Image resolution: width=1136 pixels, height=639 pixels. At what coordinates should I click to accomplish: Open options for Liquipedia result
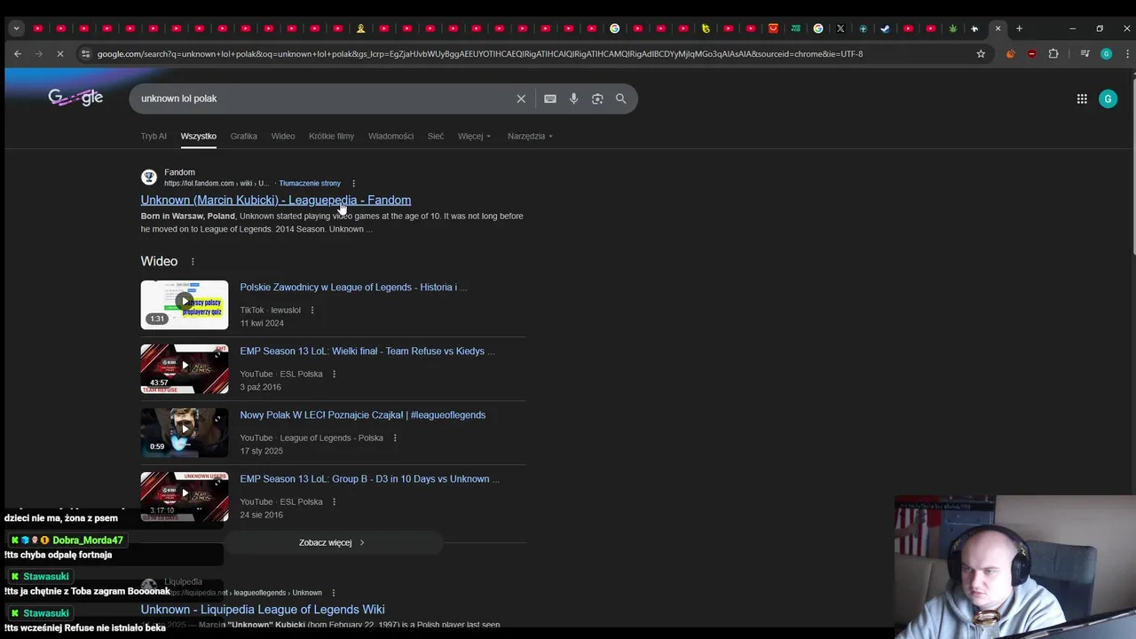tap(334, 592)
